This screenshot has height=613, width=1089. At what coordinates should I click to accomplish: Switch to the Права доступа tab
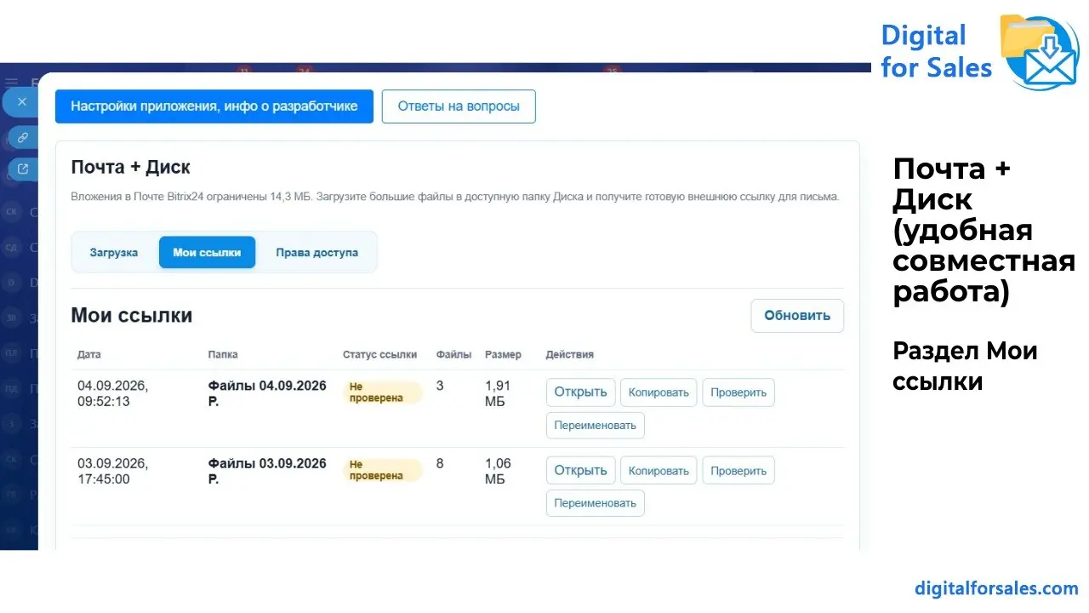click(x=316, y=252)
